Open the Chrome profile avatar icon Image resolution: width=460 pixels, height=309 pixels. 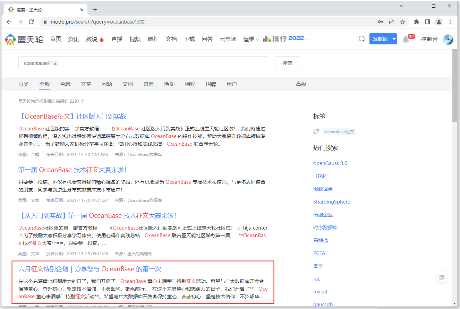click(439, 22)
